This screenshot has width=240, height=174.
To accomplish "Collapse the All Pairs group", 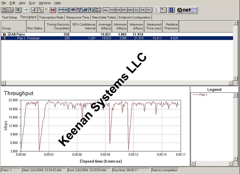I will pyautogui.click(x=9, y=34).
